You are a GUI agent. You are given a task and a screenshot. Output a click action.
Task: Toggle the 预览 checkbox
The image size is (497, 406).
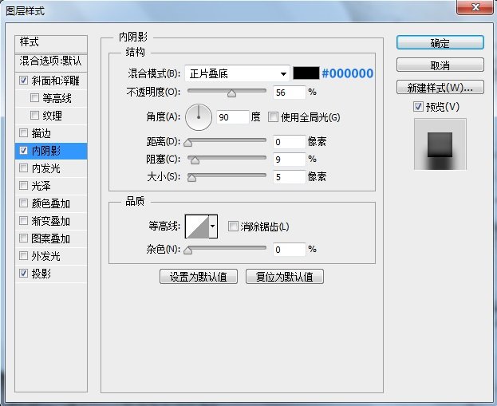pos(418,107)
